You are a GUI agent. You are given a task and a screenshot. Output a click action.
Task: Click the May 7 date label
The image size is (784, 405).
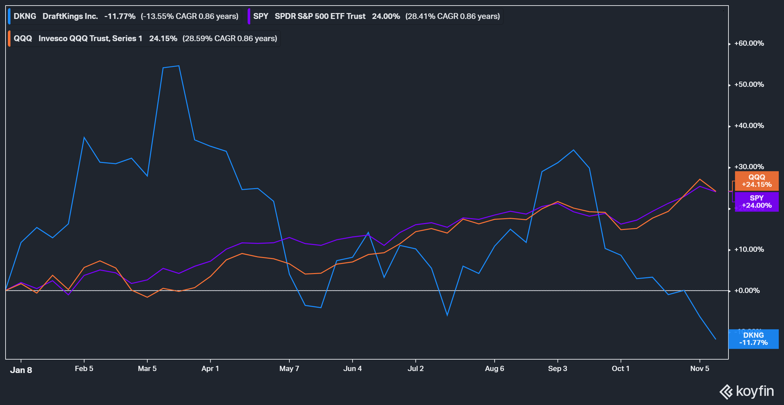[x=289, y=369]
